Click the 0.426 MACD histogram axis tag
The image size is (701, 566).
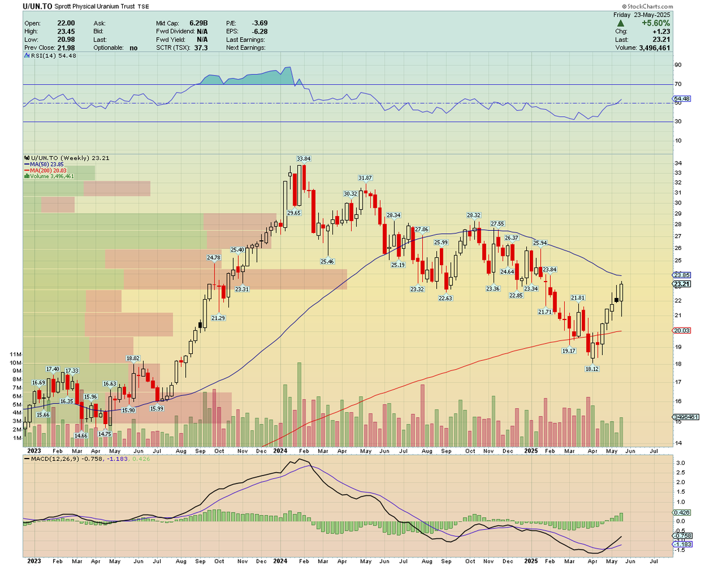[x=682, y=512]
